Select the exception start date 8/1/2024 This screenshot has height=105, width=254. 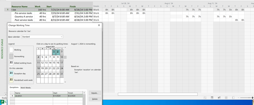point(60,96)
